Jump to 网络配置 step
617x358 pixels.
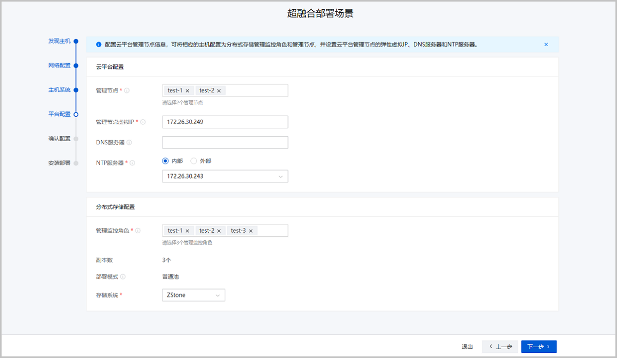coord(60,65)
